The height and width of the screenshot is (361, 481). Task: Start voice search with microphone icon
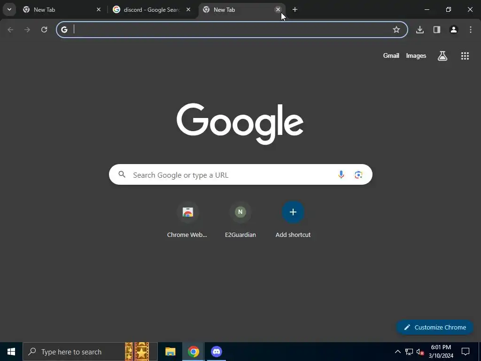pos(341,175)
